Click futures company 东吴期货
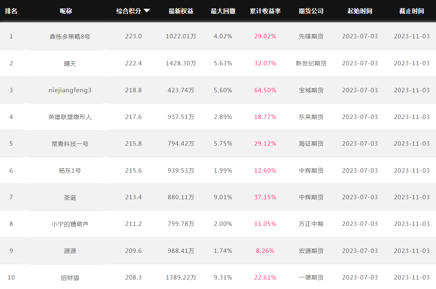 coord(311,117)
